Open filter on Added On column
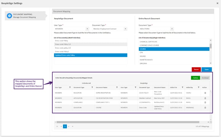 click(182, 87)
